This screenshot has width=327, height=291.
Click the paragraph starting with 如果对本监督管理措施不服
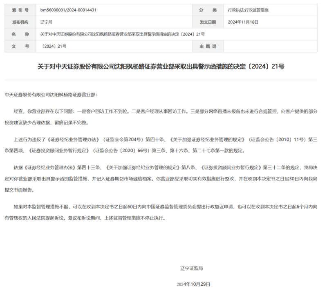pyautogui.click(x=161, y=212)
